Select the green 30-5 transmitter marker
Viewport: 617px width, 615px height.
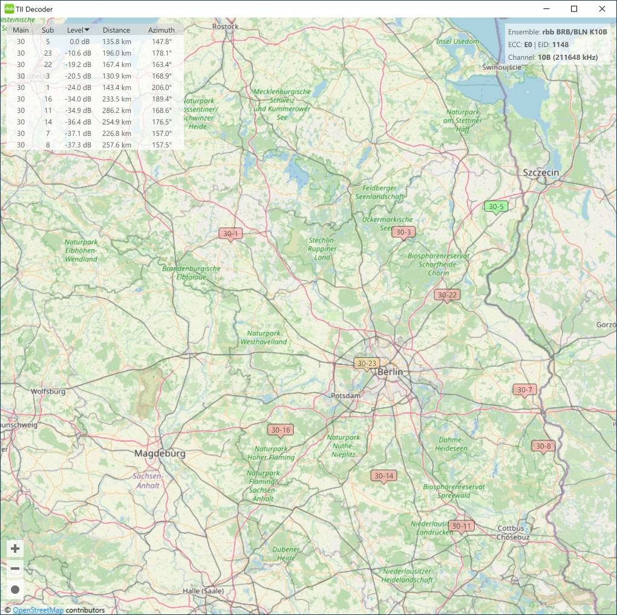(495, 207)
